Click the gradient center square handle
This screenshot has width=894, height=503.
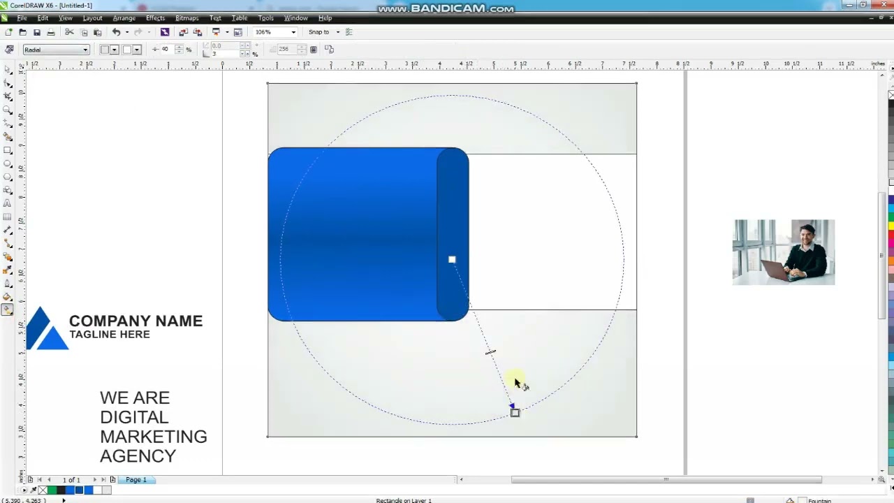(452, 260)
